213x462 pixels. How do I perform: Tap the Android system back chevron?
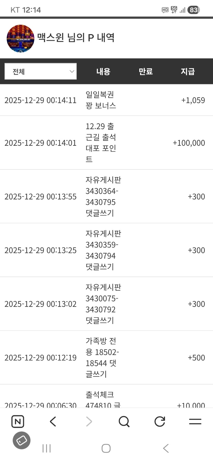[166, 448]
